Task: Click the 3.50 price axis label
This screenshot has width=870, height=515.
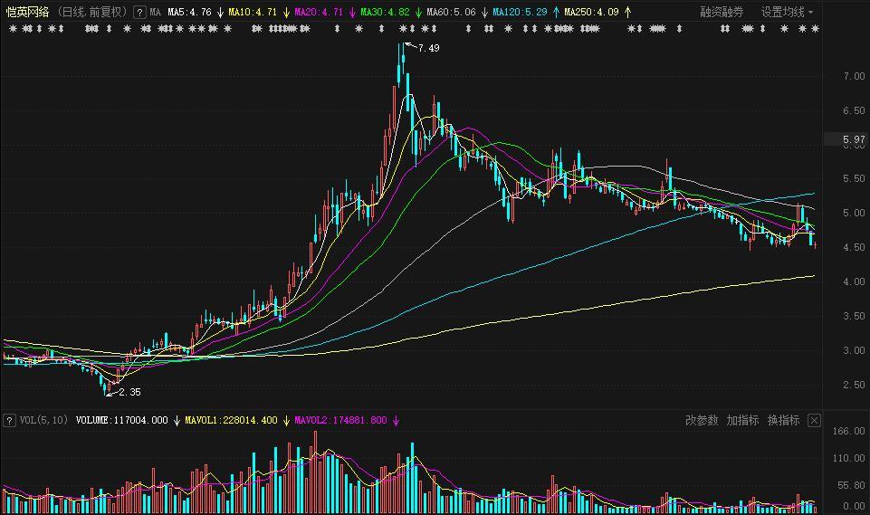Action: point(854,316)
